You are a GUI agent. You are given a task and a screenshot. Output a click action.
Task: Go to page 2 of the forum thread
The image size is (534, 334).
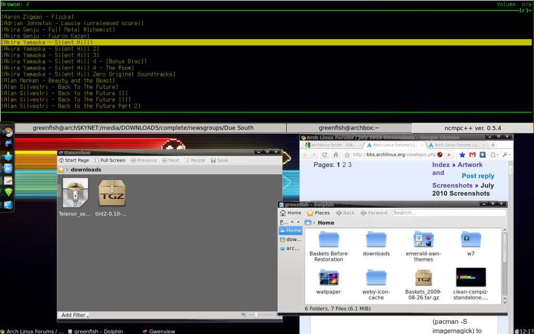pyautogui.click(x=344, y=164)
